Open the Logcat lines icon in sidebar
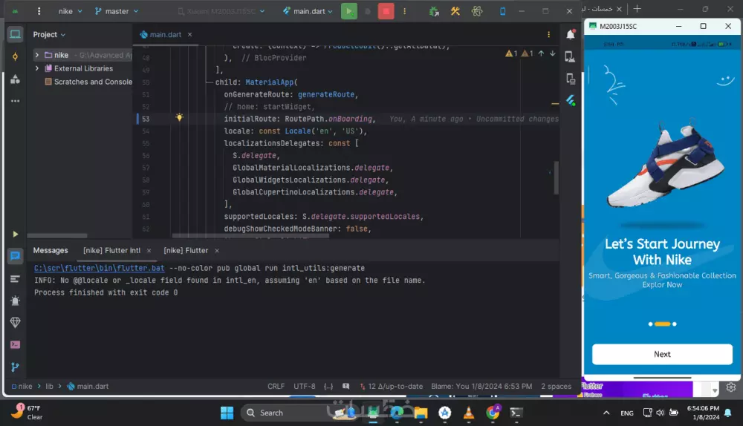The height and width of the screenshot is (426, 743). pos(15,279)
